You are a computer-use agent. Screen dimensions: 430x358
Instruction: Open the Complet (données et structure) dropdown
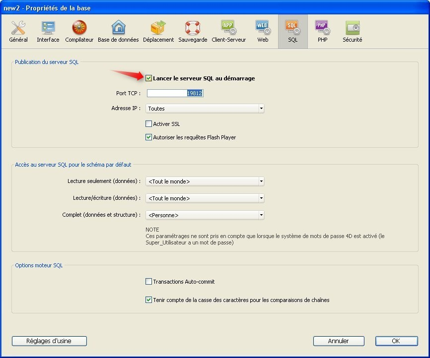tap(205, 215)
